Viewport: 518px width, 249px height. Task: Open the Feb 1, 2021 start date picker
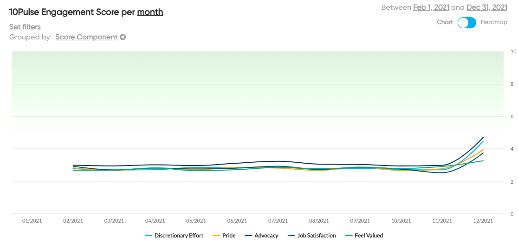[x=431, y=7]
